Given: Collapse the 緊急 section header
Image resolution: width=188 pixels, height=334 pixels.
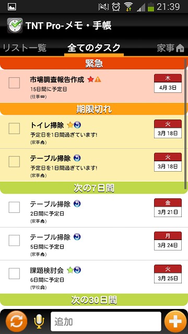Looking at the screenshot, I should click(x=94, y=63).
